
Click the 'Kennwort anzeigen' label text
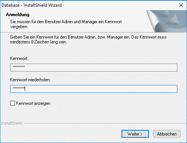[33, 103]
